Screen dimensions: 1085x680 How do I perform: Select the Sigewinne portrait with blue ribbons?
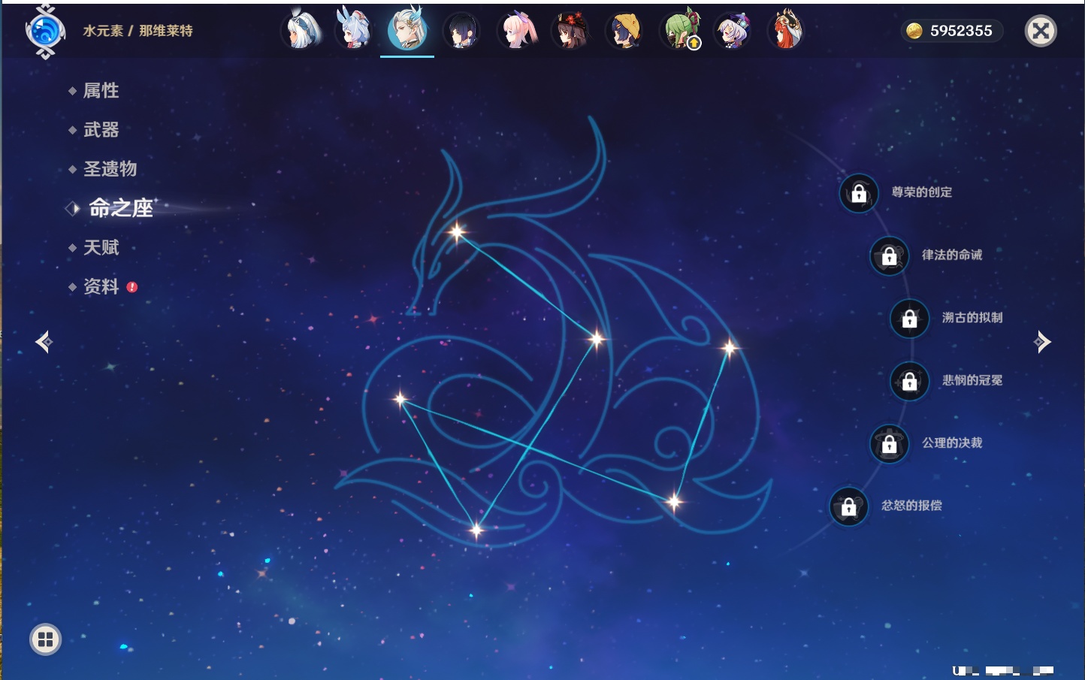(x=354, y=31)
